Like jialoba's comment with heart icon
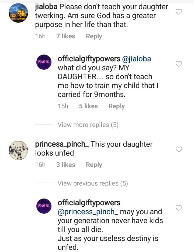The height and width of the screenshot is (252, 194). click(179, 12)
